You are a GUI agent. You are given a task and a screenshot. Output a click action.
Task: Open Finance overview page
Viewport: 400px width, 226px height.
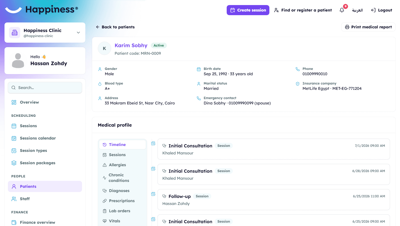(45, 222)
